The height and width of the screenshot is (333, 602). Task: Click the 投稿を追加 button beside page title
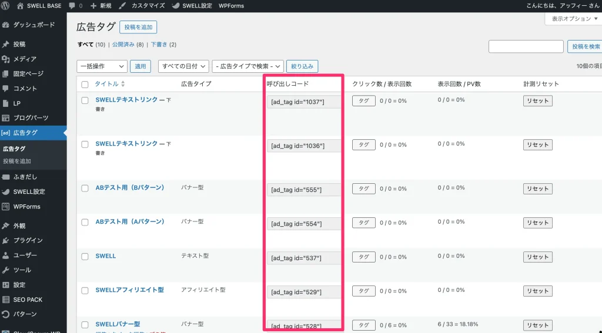(x=138, y=27)
